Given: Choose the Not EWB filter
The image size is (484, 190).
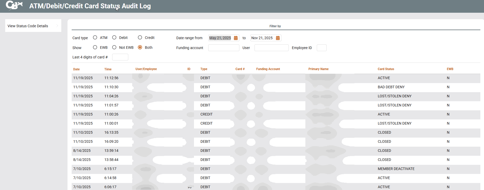Looking at the screenshot, I should tap(114, 47).
